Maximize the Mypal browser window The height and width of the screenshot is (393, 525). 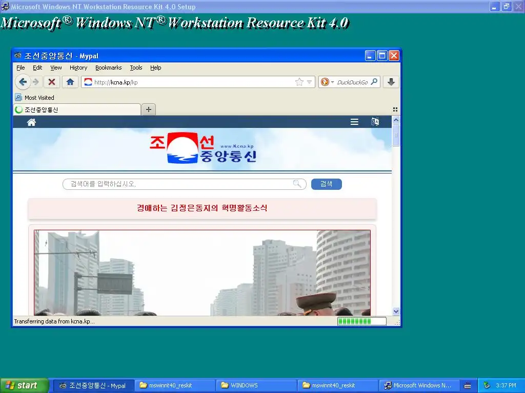(382, 55)
